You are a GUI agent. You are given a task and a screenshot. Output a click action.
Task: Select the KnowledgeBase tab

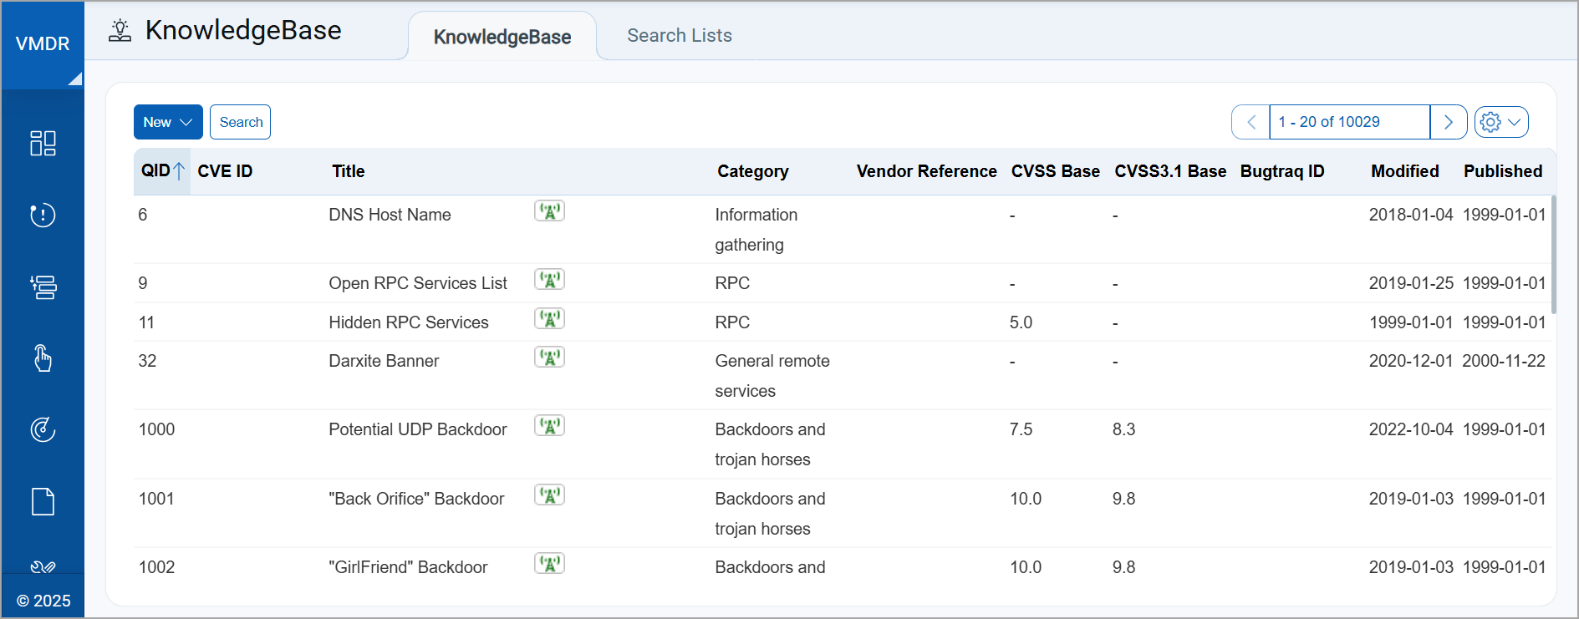pos(502,37)
